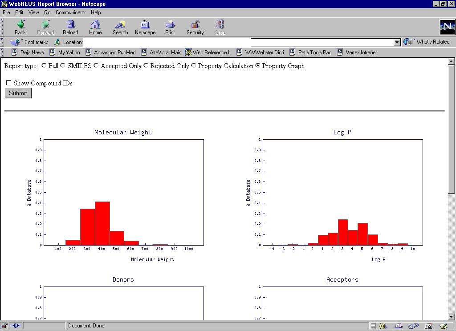Collapse the navigation toolbar using its handle
Screen dimensions: 456x331
[2, 27]
